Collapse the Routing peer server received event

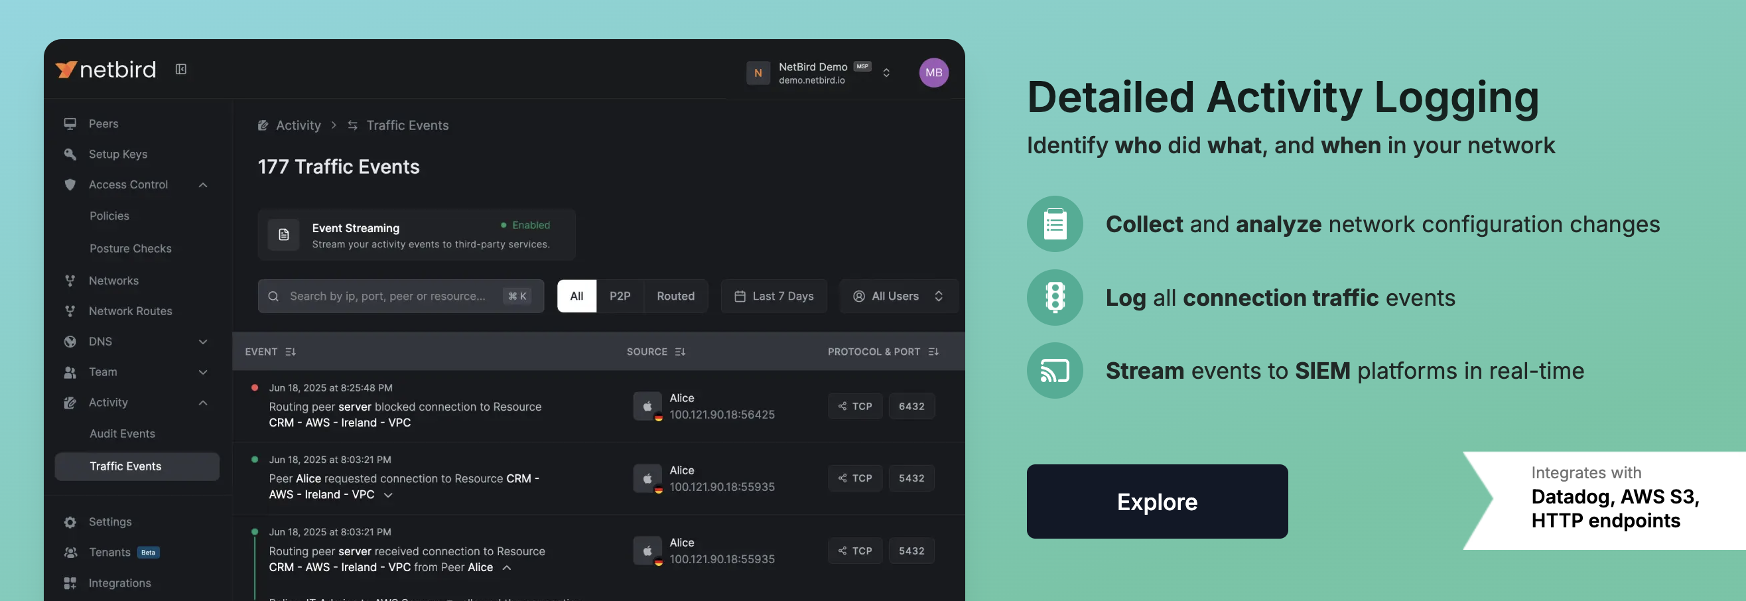point(506,568)
